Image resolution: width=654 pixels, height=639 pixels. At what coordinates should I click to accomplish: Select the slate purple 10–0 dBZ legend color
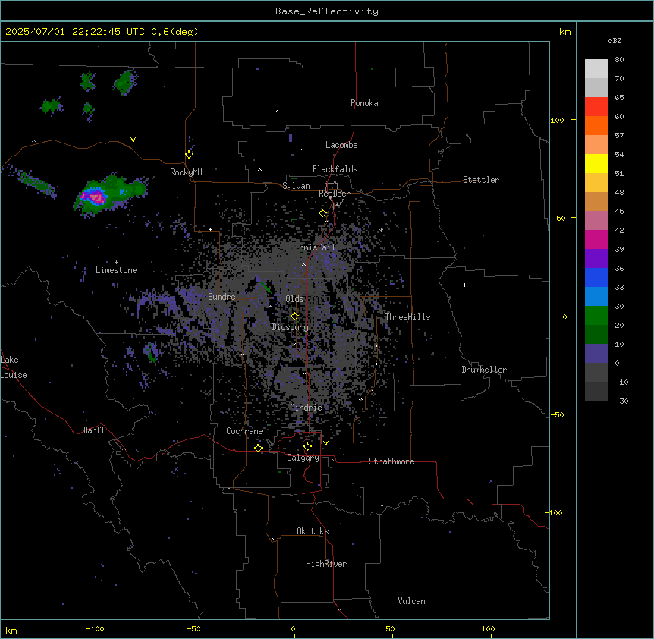tap(596, 354)
